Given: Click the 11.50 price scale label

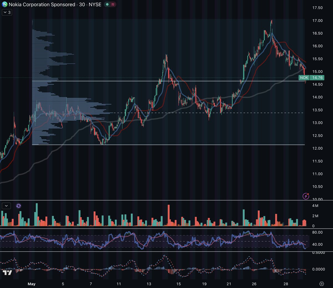Looking at the screenshot, I should pos(317,161).
